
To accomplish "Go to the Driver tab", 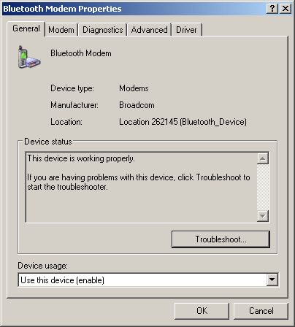I will [187, 30].
